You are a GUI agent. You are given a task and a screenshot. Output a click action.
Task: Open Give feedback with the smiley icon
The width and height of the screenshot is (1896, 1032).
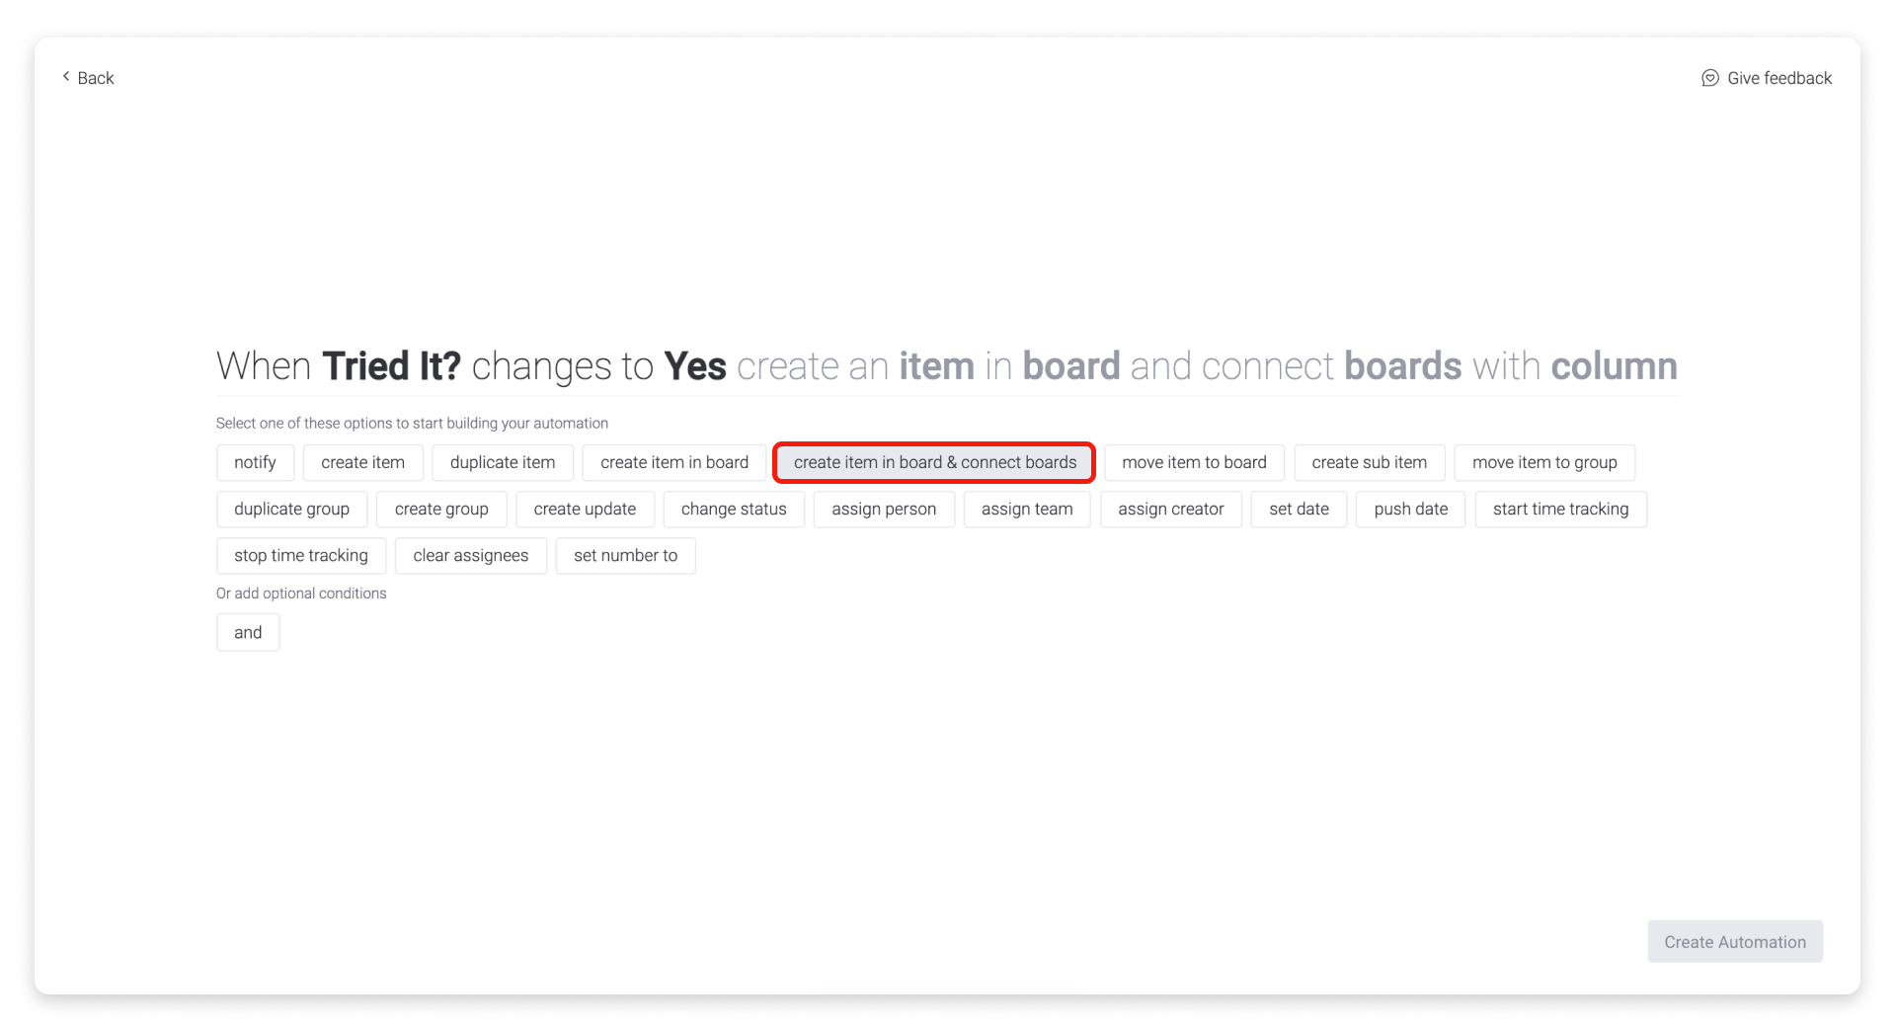1767,78
